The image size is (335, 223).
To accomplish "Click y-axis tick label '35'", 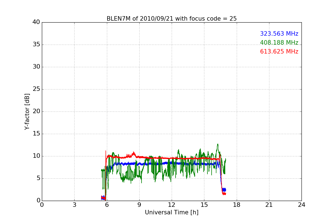I will click(x=36, y=45).
